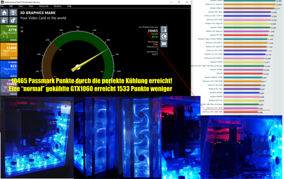284x179 pixels.
Task: Click the GeForce GTX 1070 chart label
Action: click(x=215, y=50)
